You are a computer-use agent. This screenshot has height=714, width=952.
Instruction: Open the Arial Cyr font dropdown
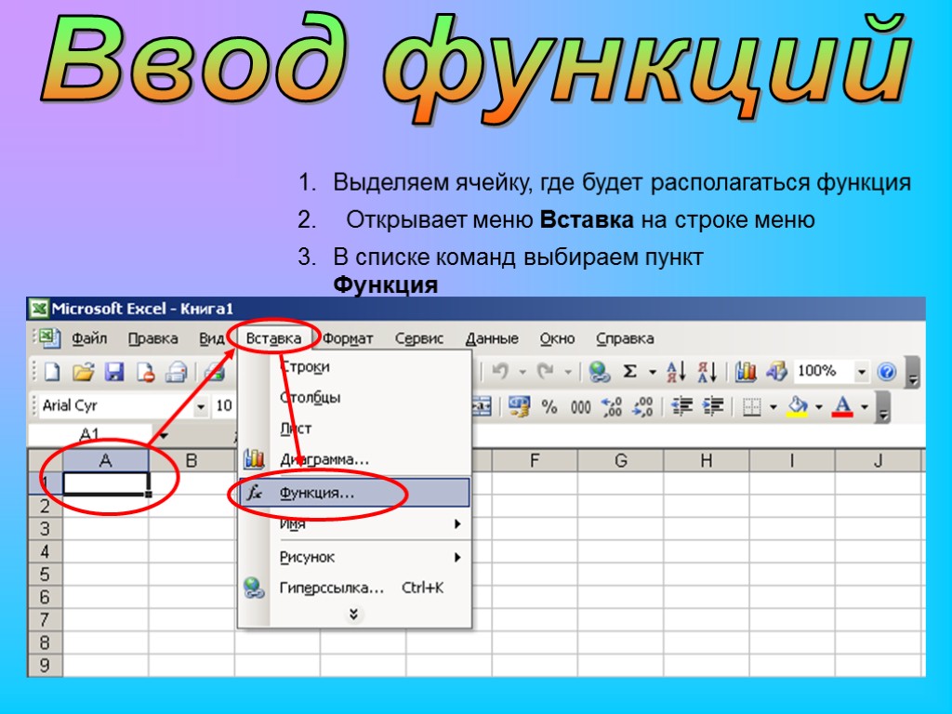[x=201, y=406]
